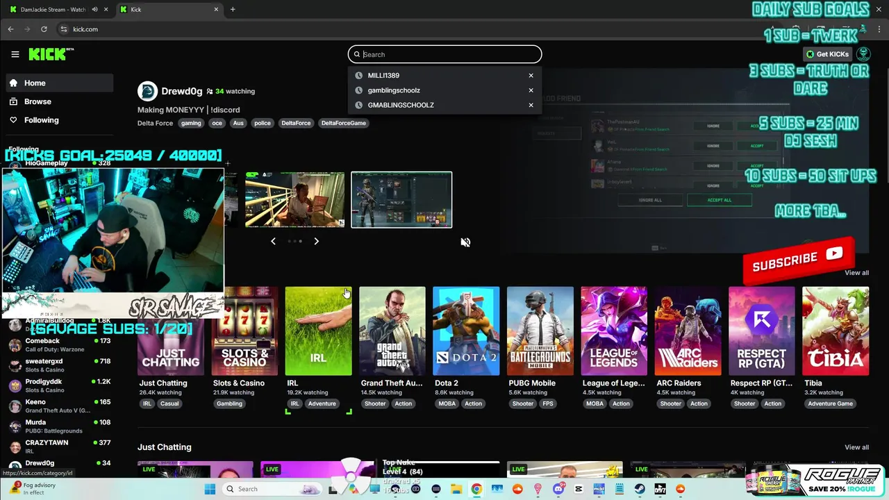Click View all for top categories
889x500 pixels.
(856, 273)
